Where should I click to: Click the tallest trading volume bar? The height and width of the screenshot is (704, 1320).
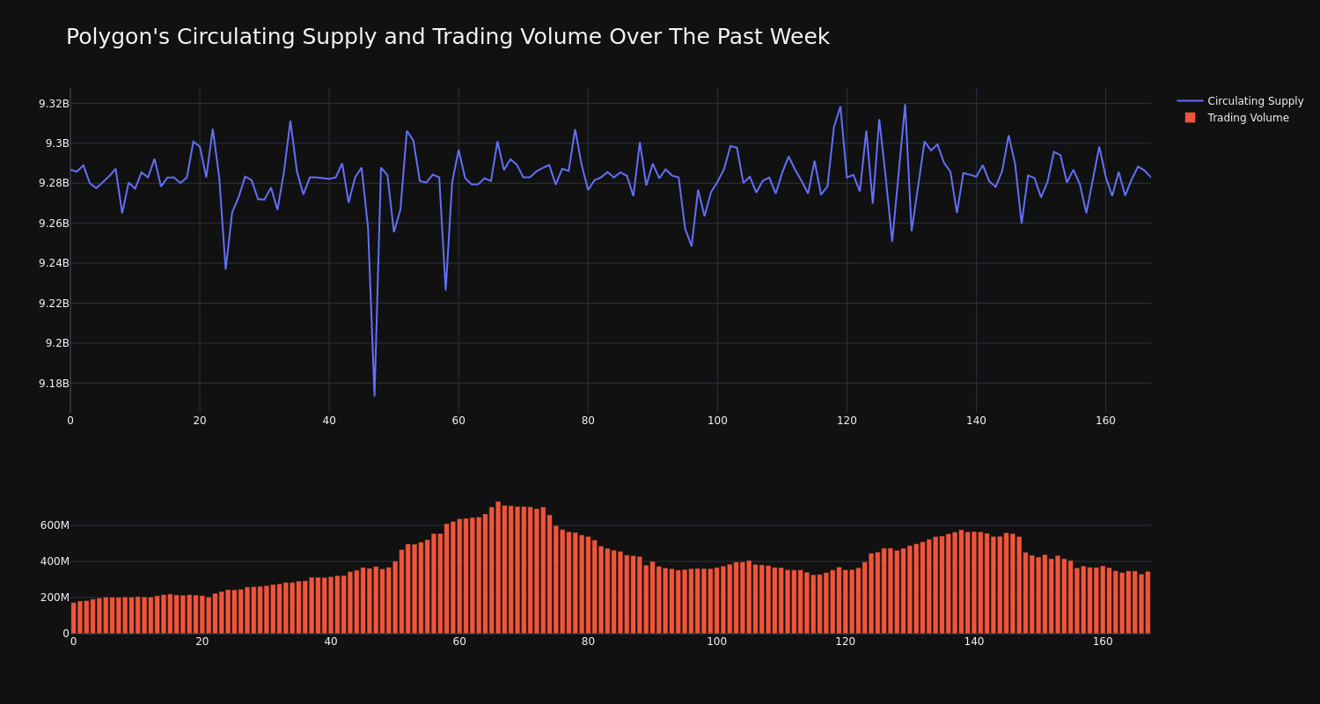pyautogui.click(x=498, y=568)
